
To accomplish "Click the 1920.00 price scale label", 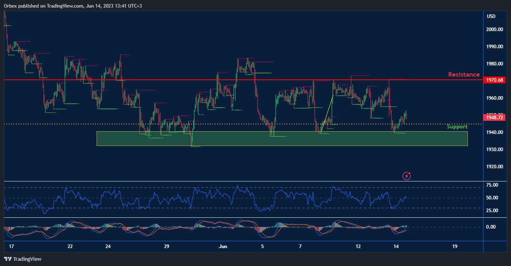I will coord(494,167).
